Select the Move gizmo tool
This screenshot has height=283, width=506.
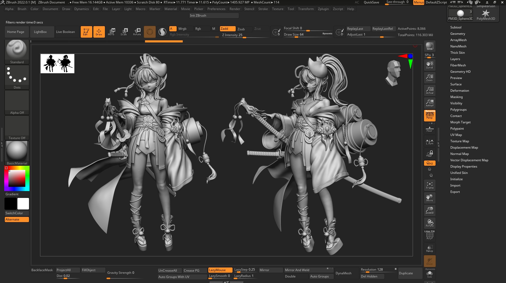(111, 32)
